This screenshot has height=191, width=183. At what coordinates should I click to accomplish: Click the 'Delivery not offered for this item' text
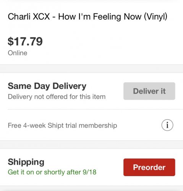tap(57, 97)
